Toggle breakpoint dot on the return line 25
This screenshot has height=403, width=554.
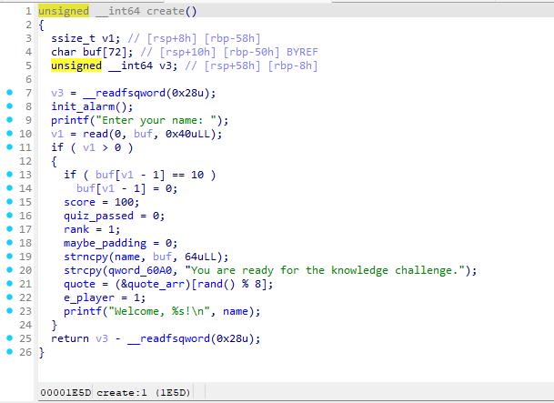pyautogui.click(x=9, y=338)
